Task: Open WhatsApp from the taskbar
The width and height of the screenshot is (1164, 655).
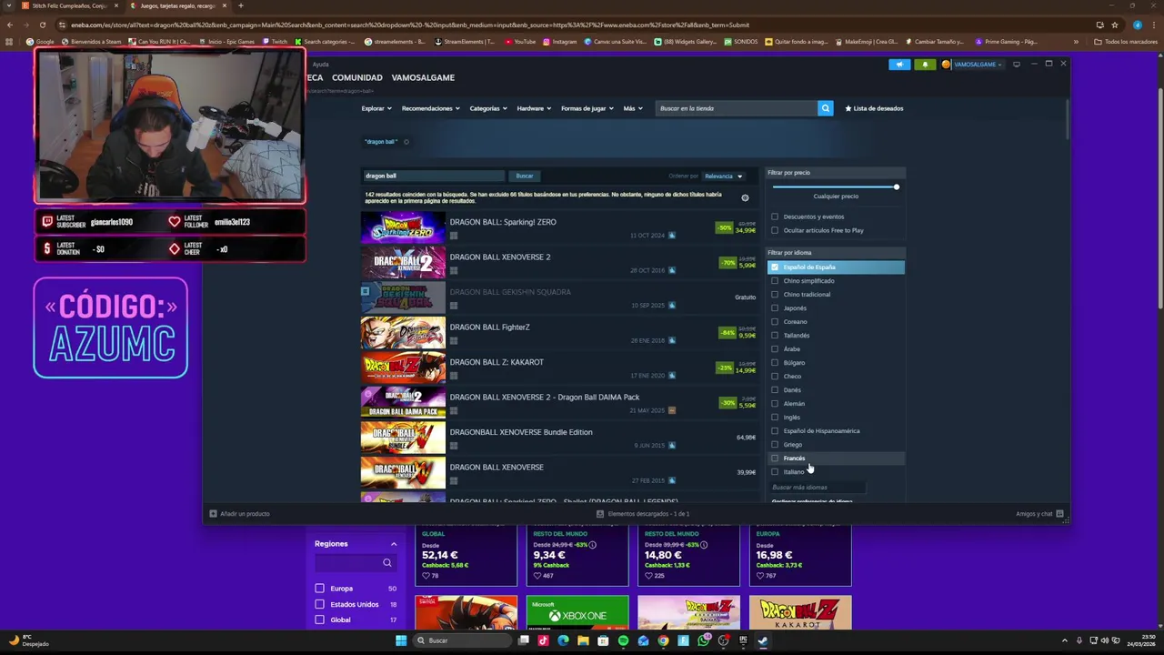Action: 703,640
